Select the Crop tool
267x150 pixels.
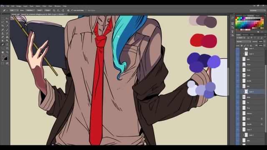tap(3, 26)
